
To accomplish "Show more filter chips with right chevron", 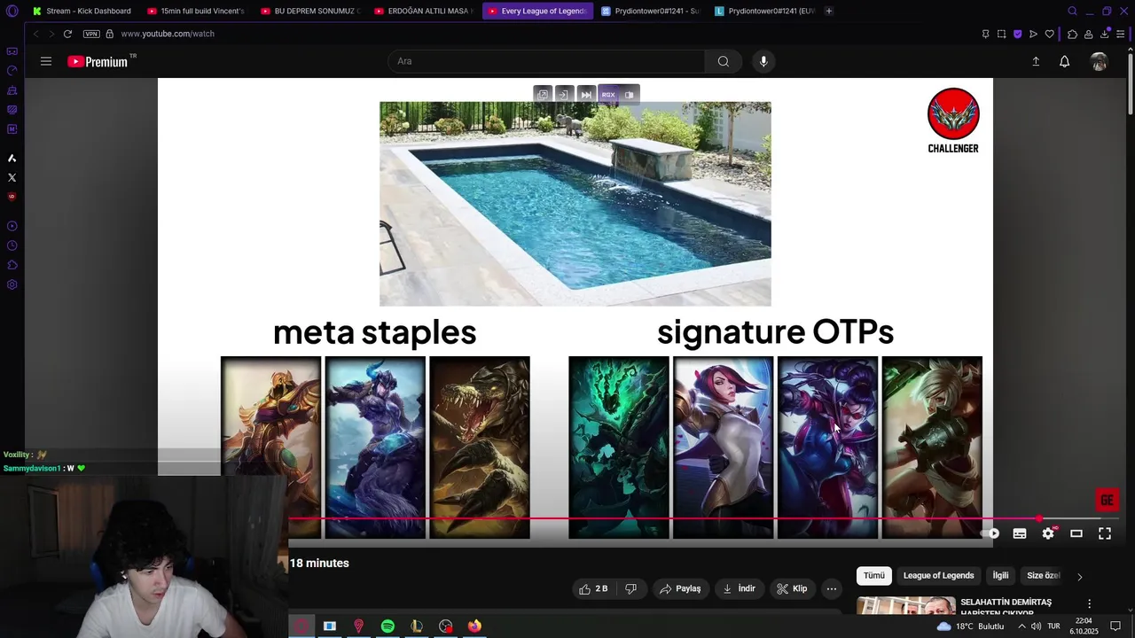I will coord(1079,576).
